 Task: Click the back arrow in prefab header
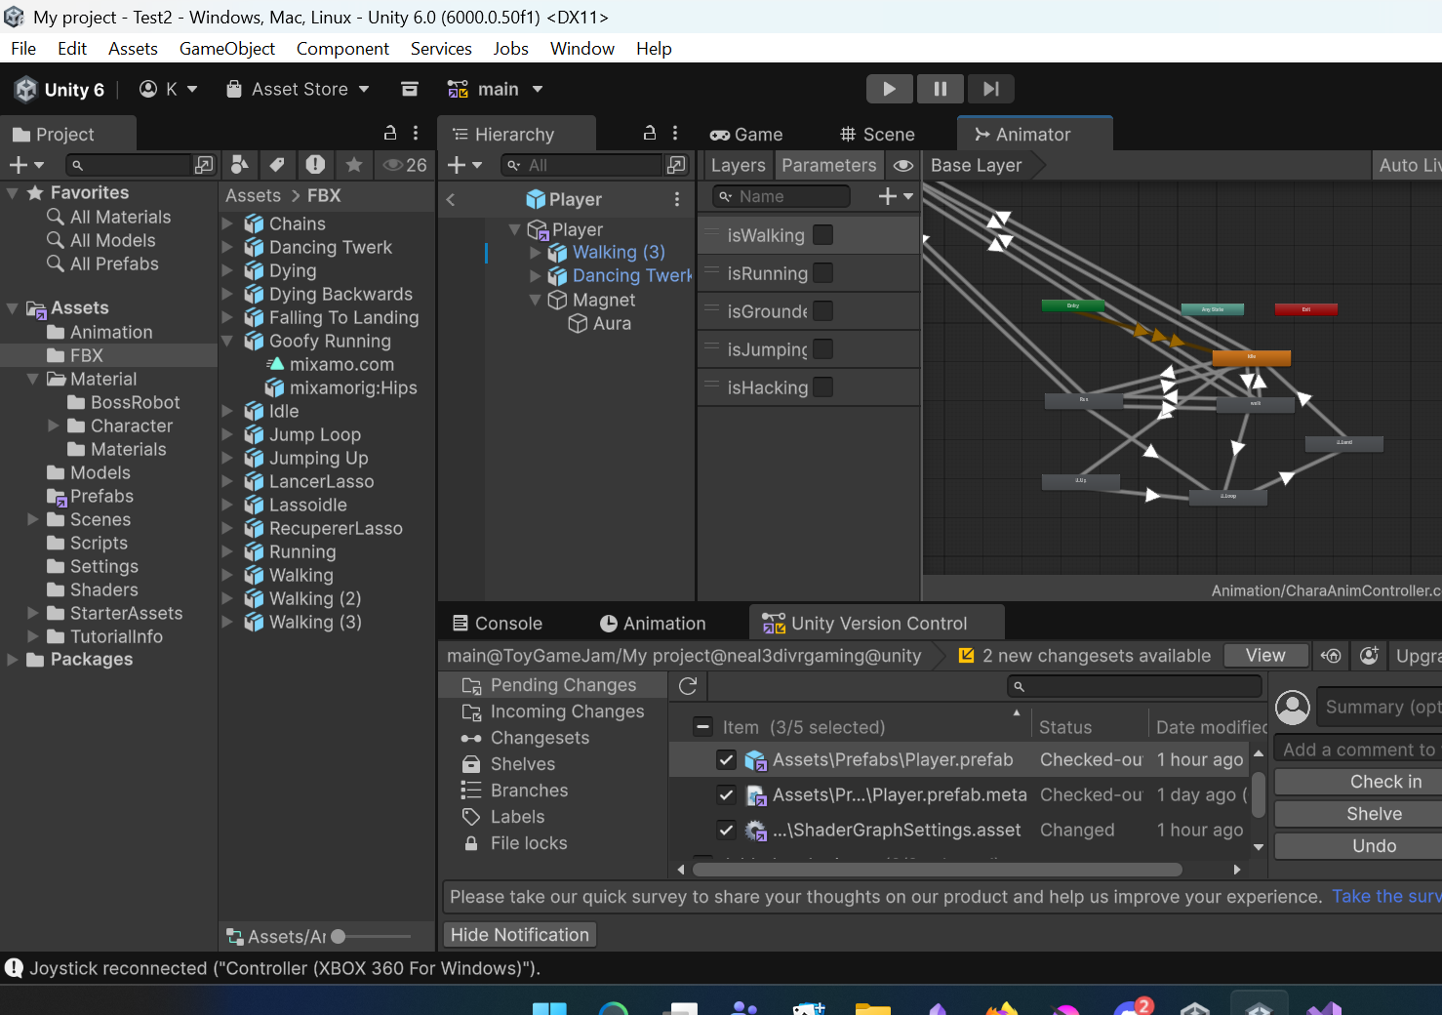(x=451, y=199)
